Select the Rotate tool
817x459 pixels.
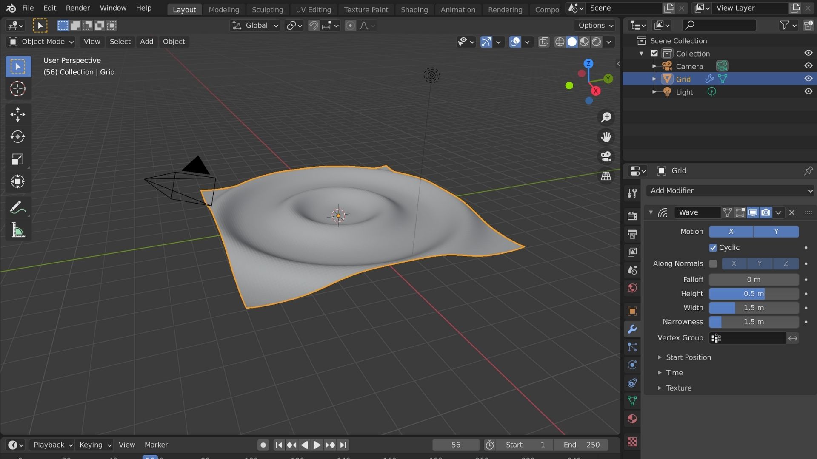[17, 136]
